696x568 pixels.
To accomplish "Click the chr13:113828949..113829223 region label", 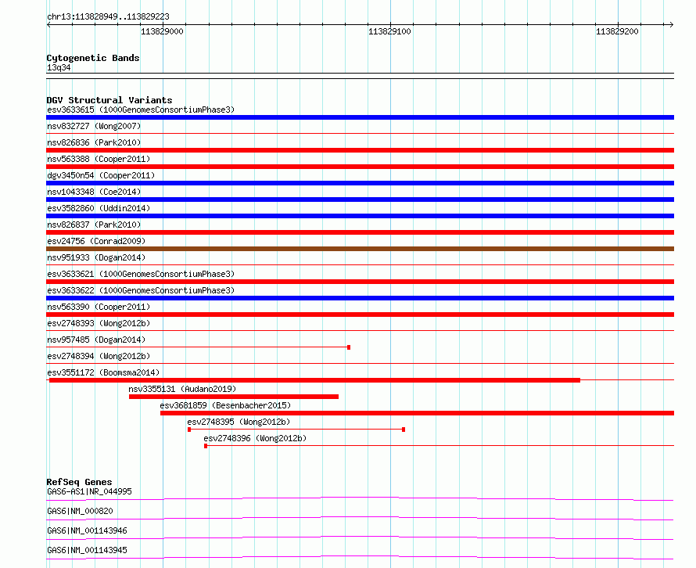I will (x=108, y=17).
